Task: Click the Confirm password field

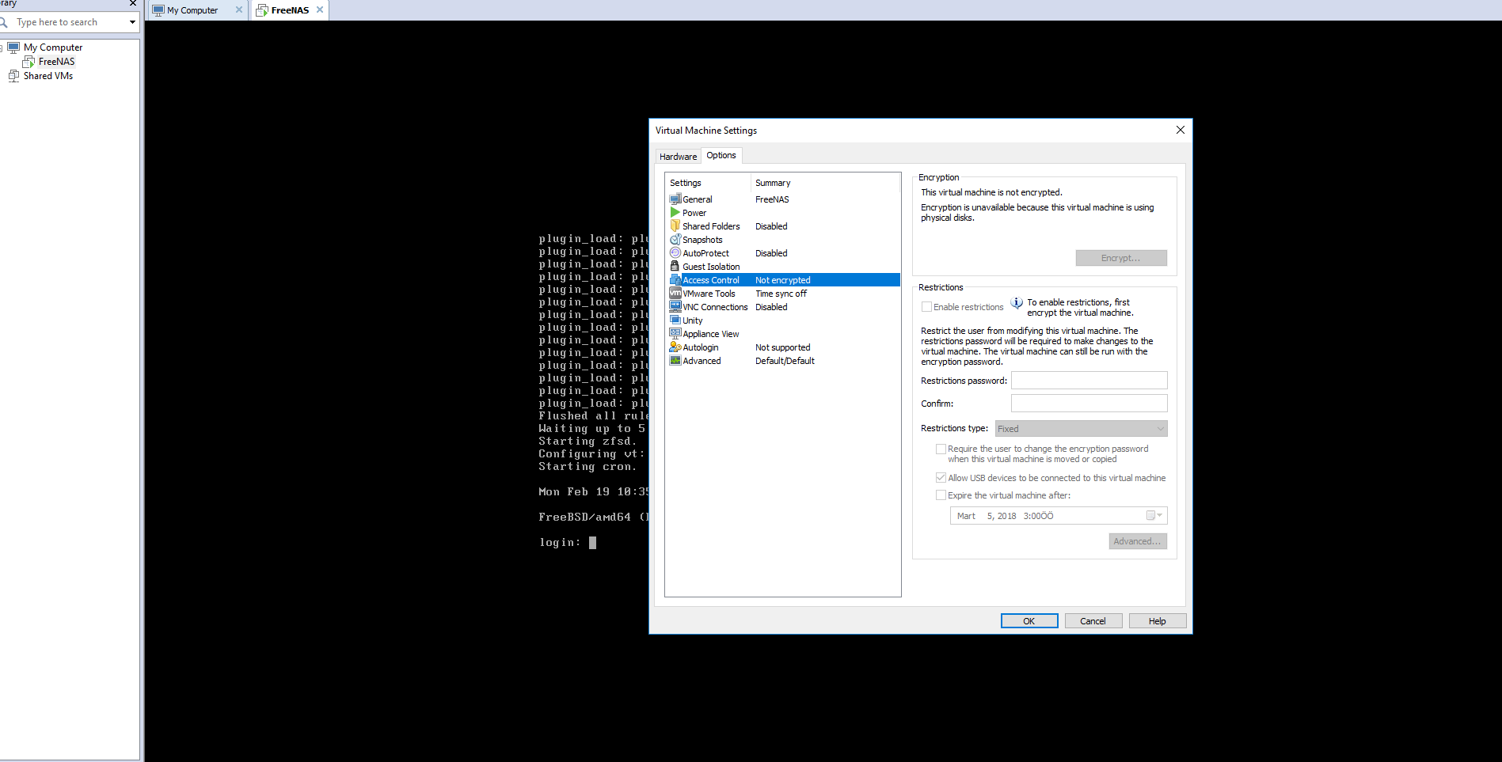Action: point(1089,404)
